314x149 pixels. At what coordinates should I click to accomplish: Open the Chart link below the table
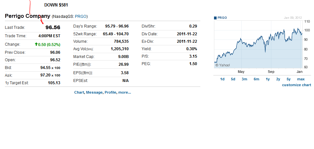79,92
